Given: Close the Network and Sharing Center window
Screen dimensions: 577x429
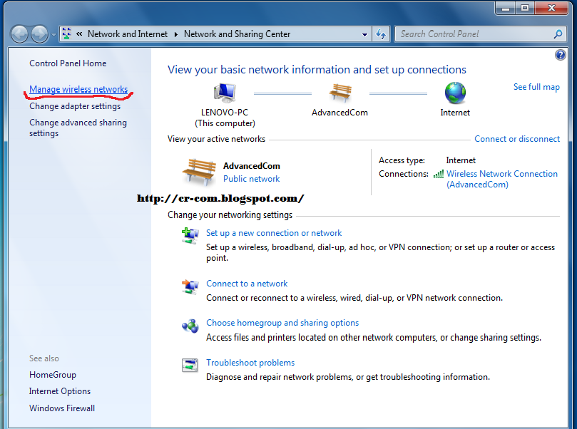Looking at the screenshot, I should coord(551,8).
